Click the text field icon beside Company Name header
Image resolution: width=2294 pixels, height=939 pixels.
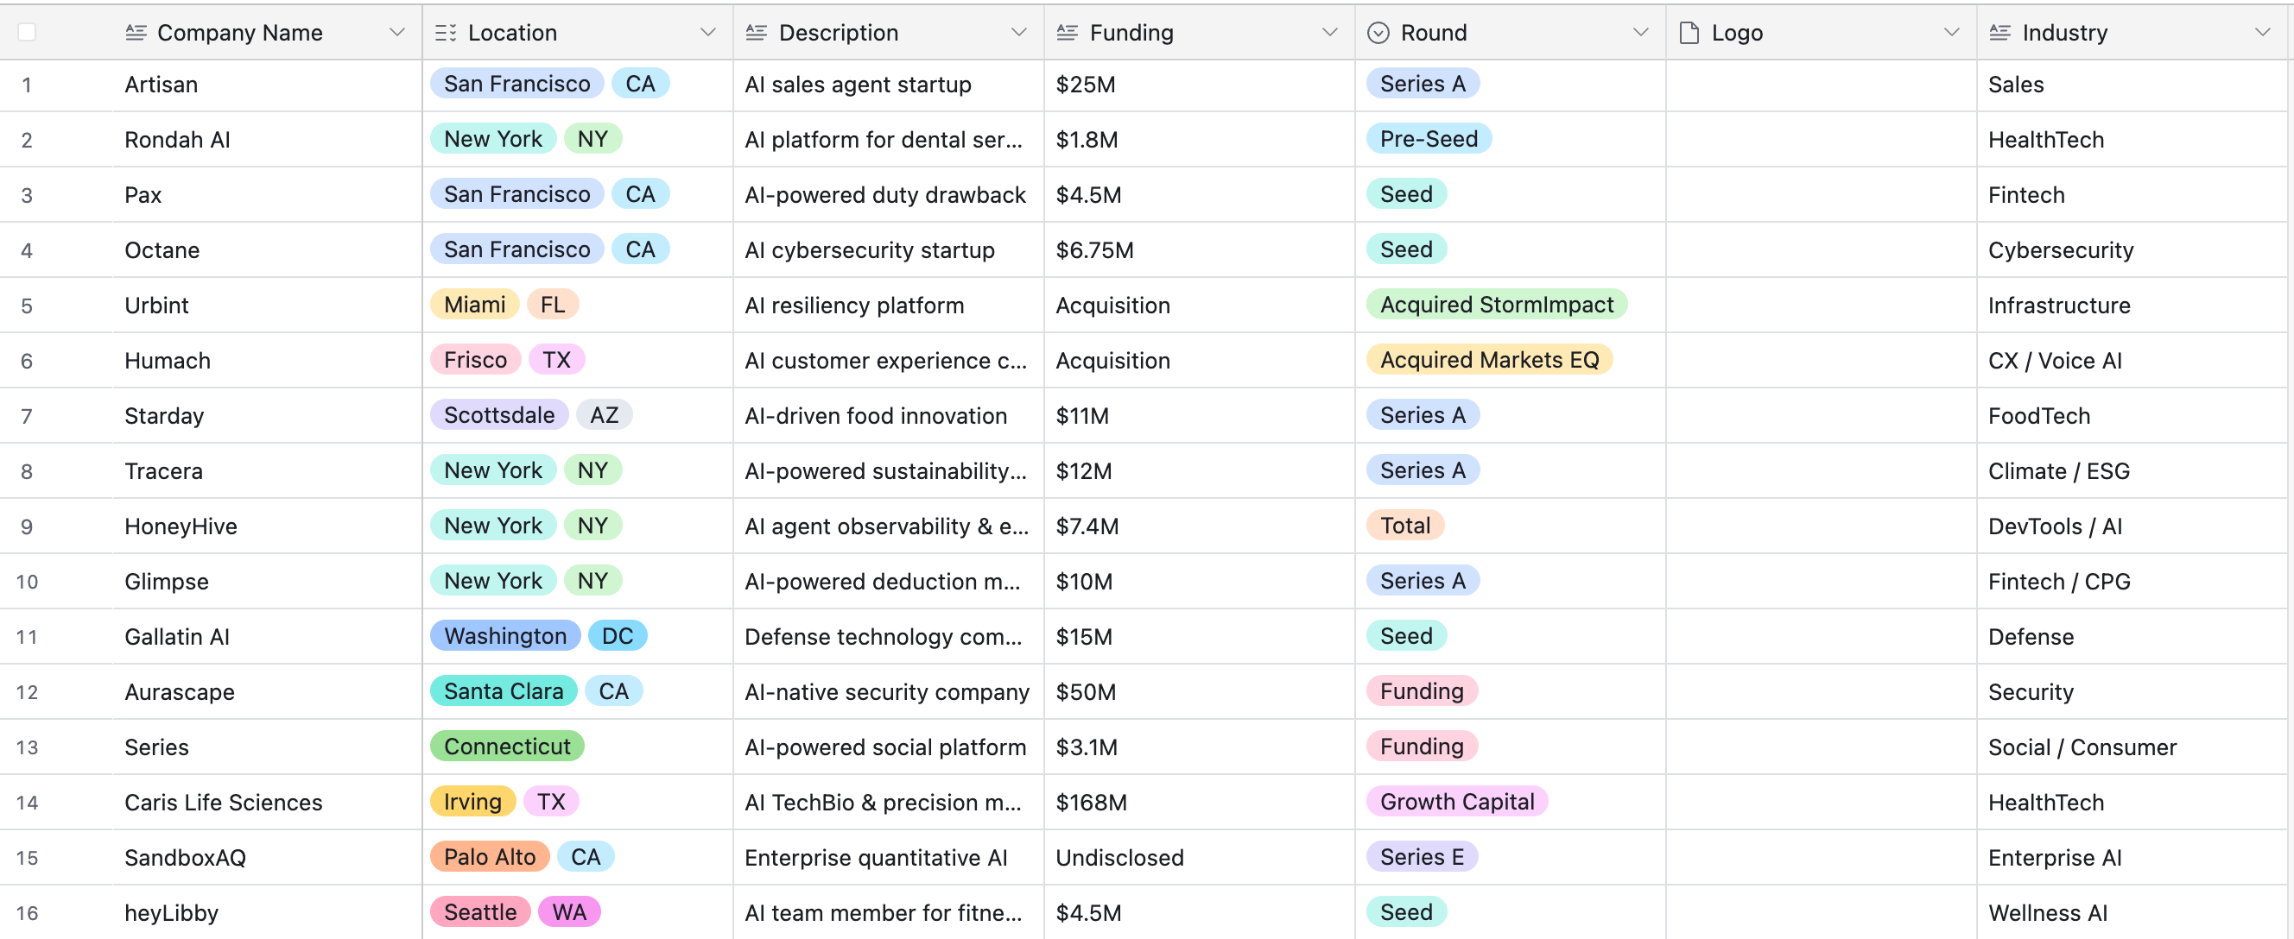point(136,33)
